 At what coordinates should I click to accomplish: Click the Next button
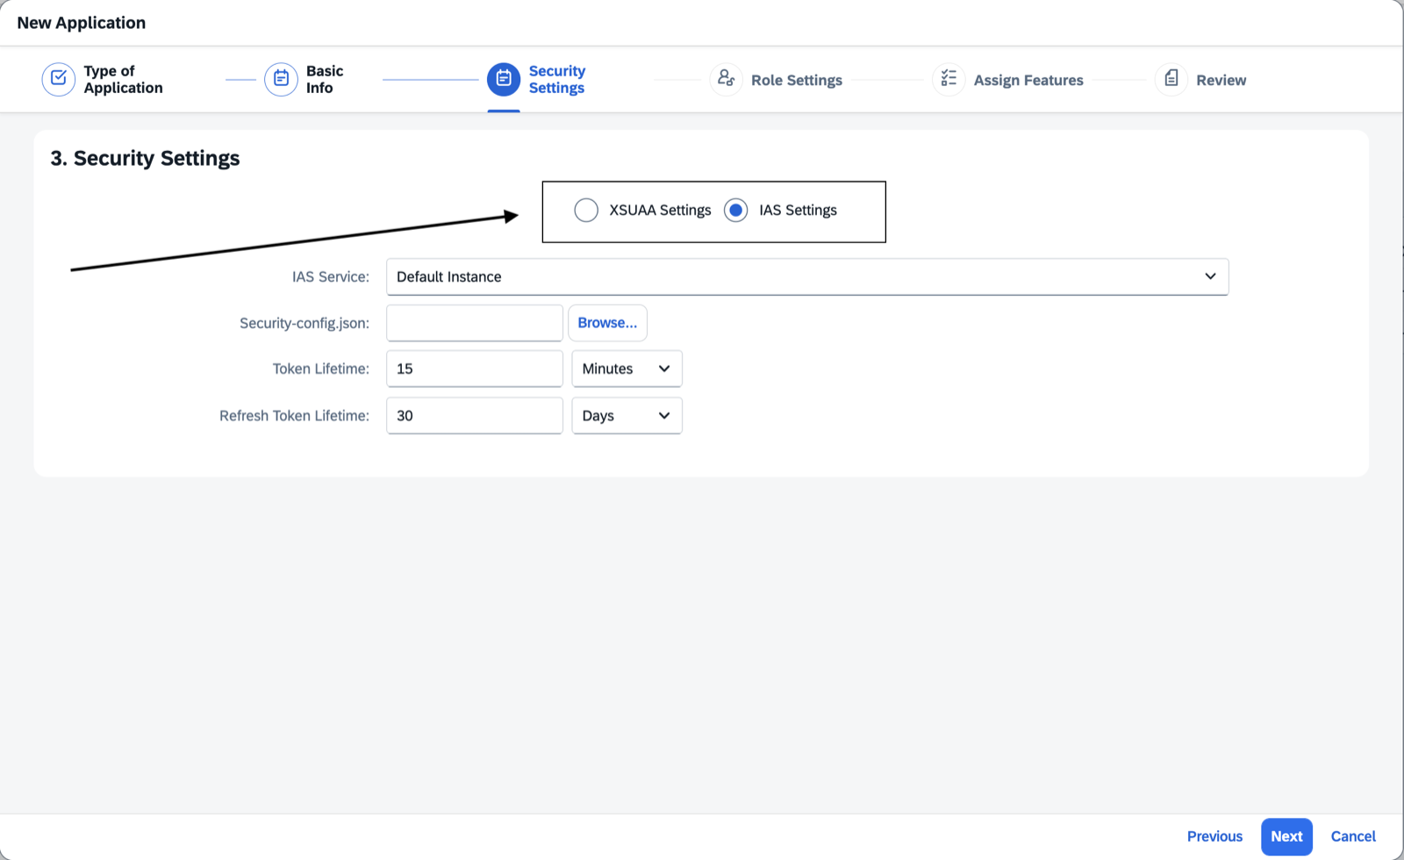pos(1286,836)
